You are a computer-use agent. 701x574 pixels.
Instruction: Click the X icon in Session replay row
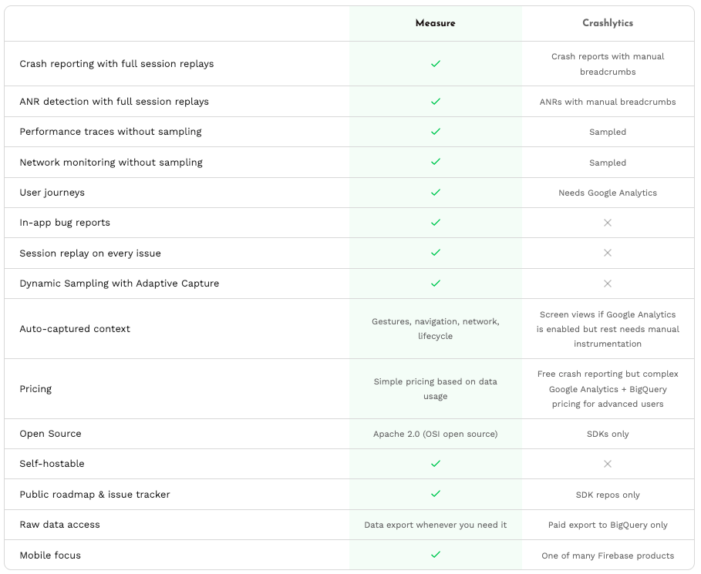(608, 253)
